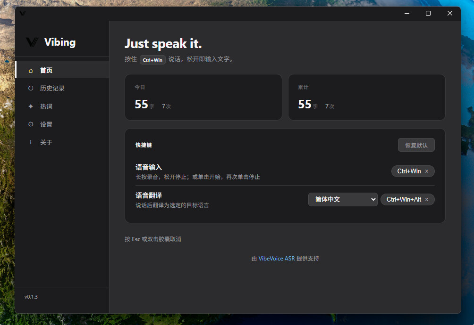Maximize the Vibing window
474x325 pixels.
(x=428, y=13)
